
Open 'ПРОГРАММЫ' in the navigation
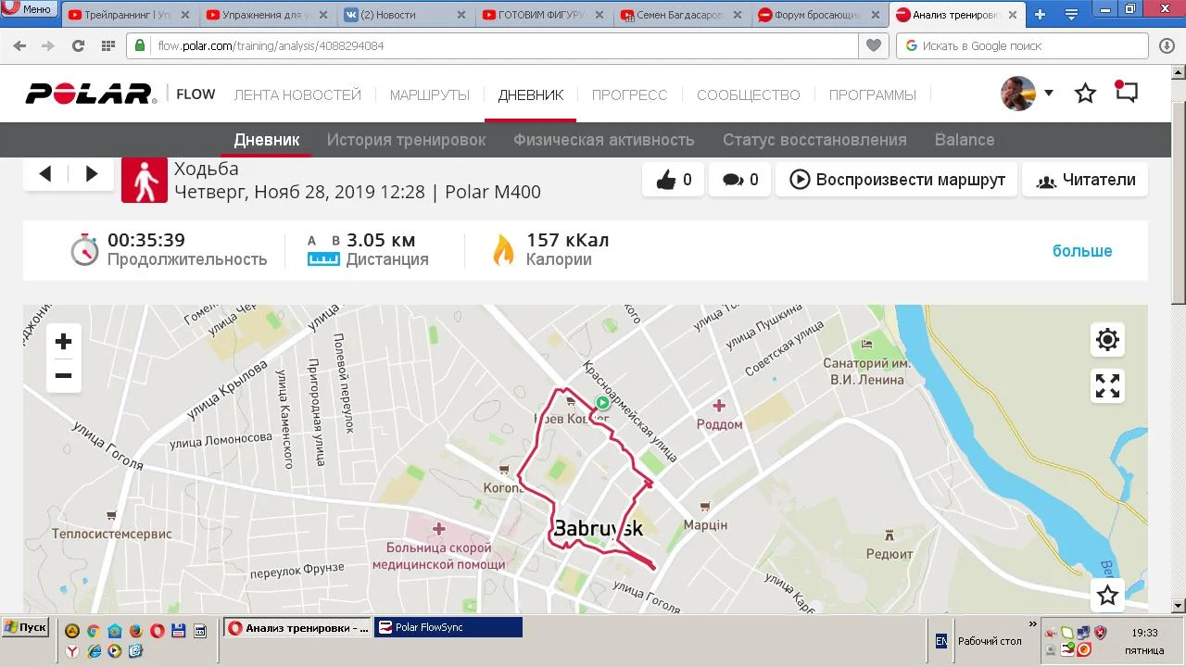(873, 94)
